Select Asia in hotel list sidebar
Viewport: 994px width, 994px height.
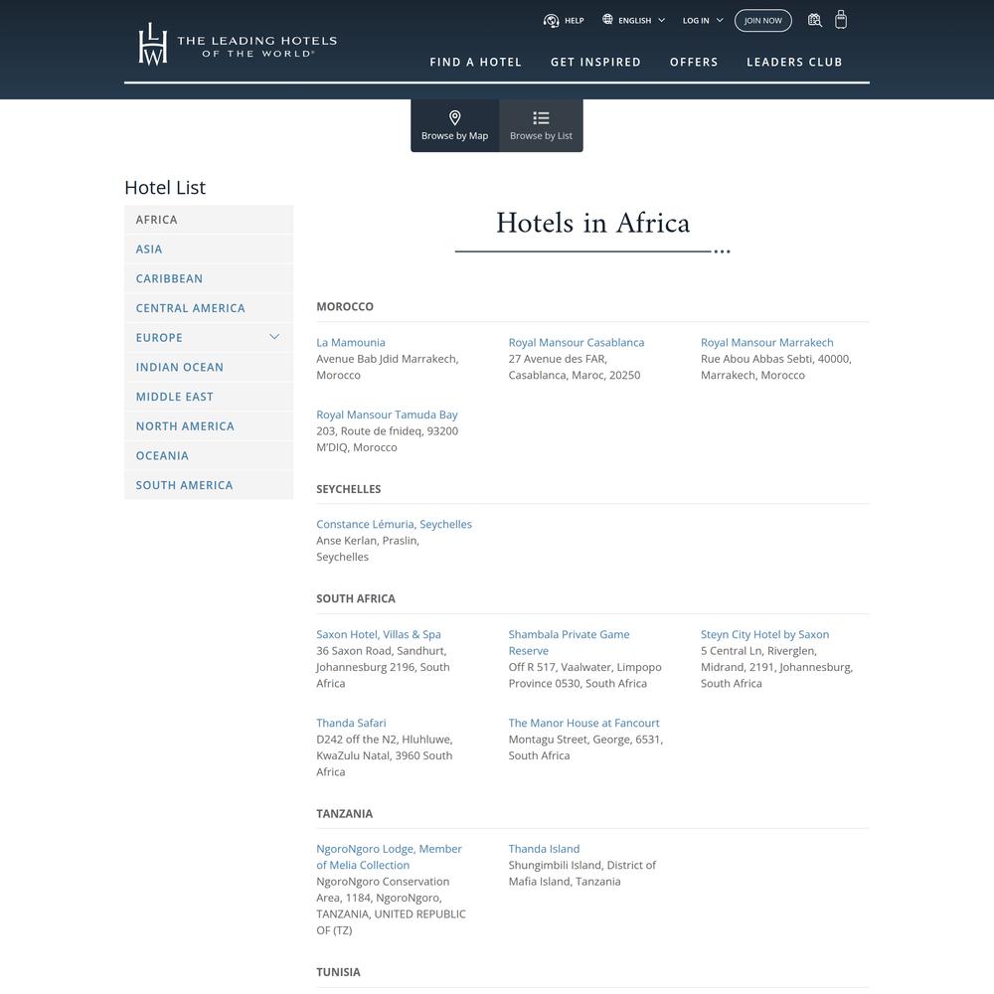tap(209, 249)
